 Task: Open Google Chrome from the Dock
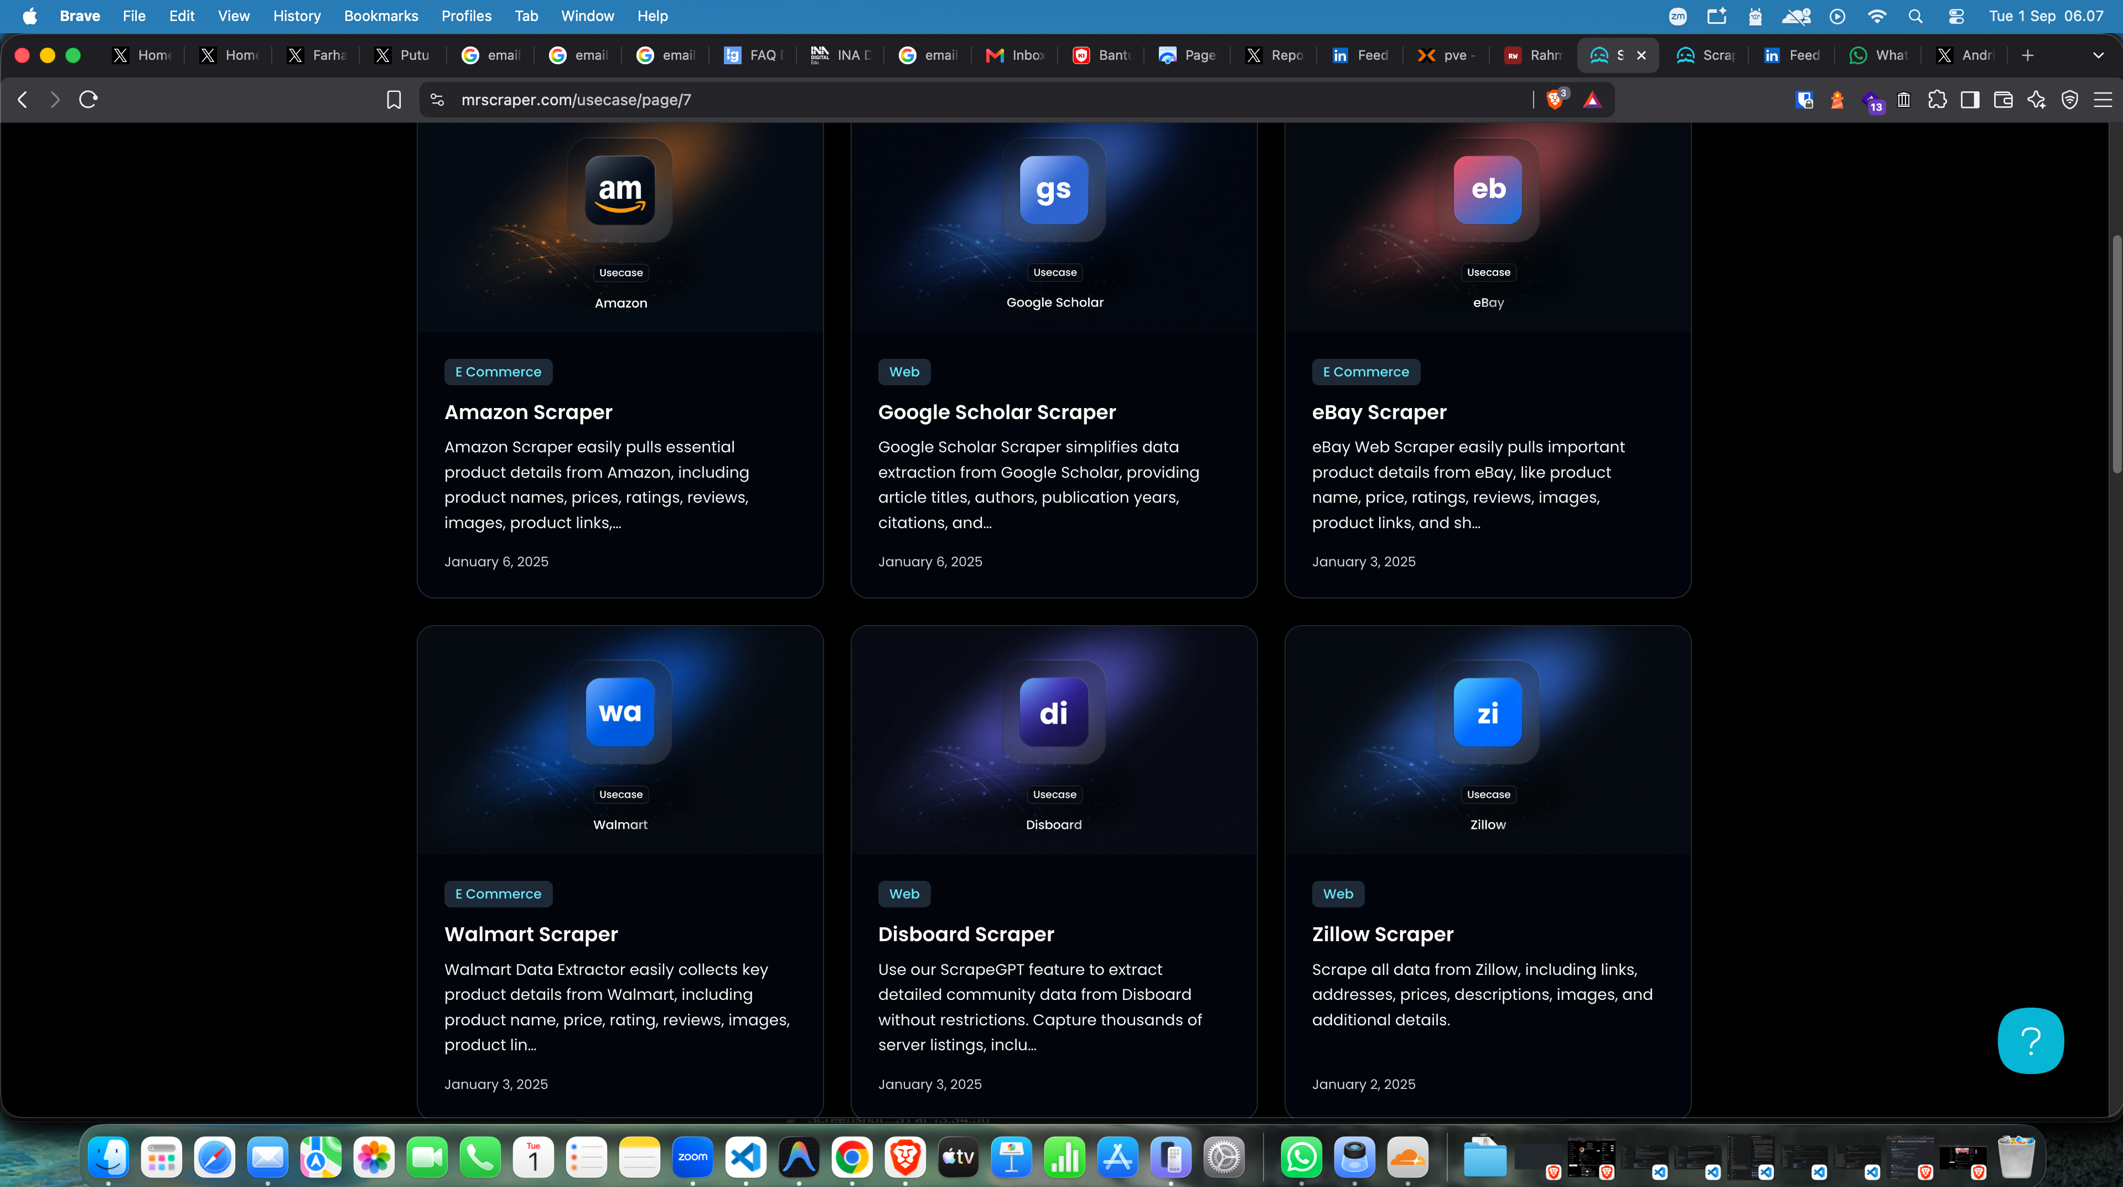click(x=852, y=1158)
